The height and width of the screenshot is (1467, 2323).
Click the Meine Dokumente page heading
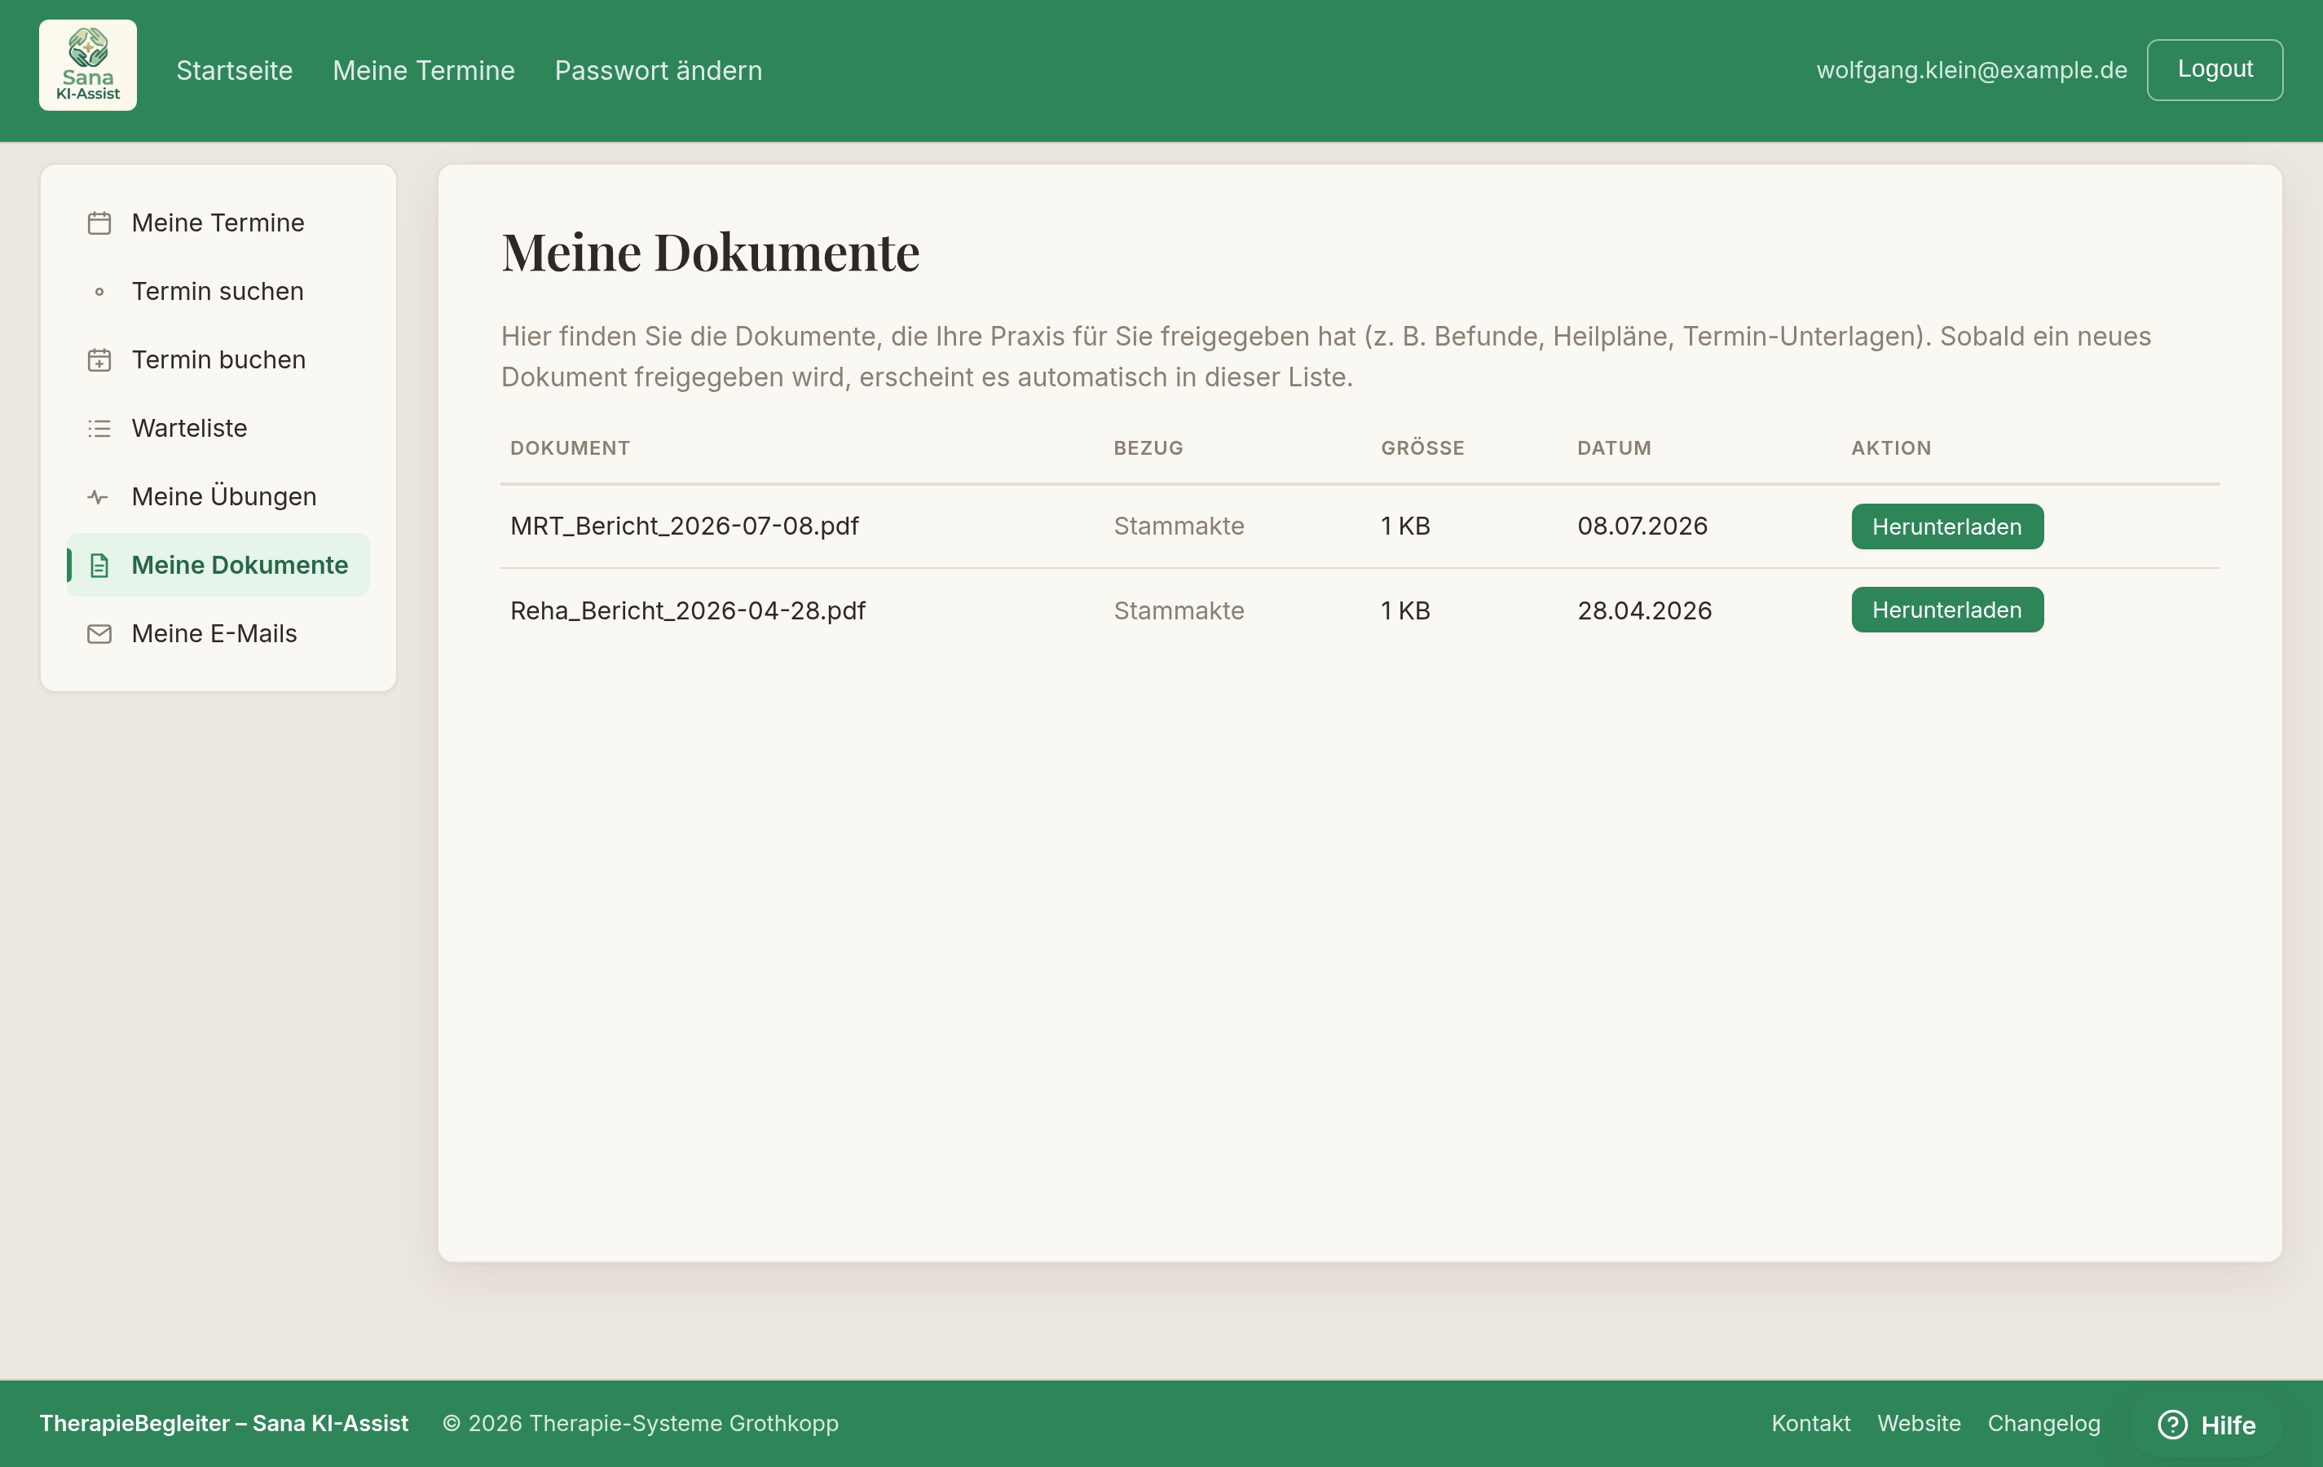point(710,252)
